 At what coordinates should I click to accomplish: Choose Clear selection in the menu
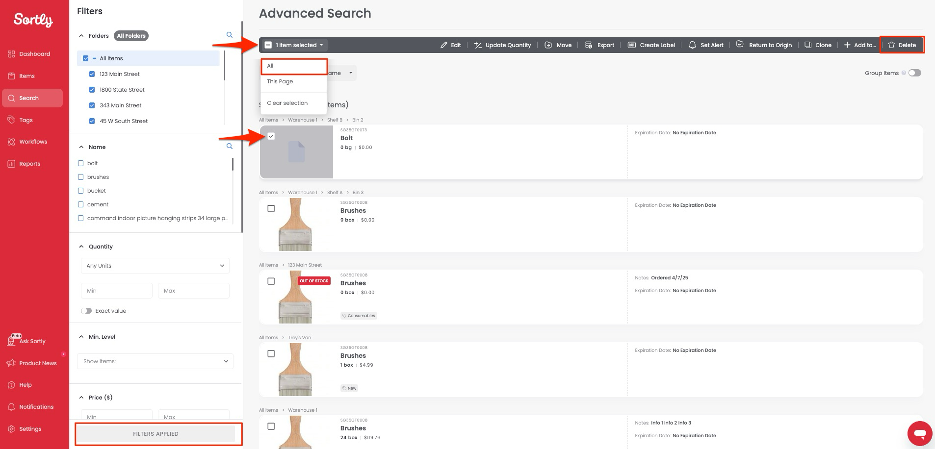pos(287,103)
